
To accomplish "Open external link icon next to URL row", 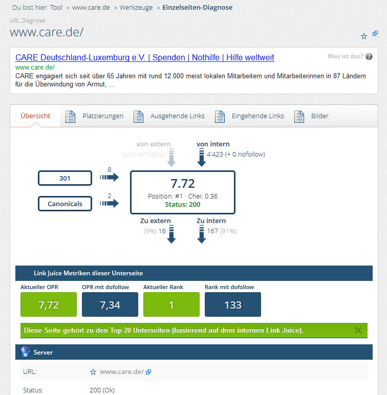I will 148,372.
